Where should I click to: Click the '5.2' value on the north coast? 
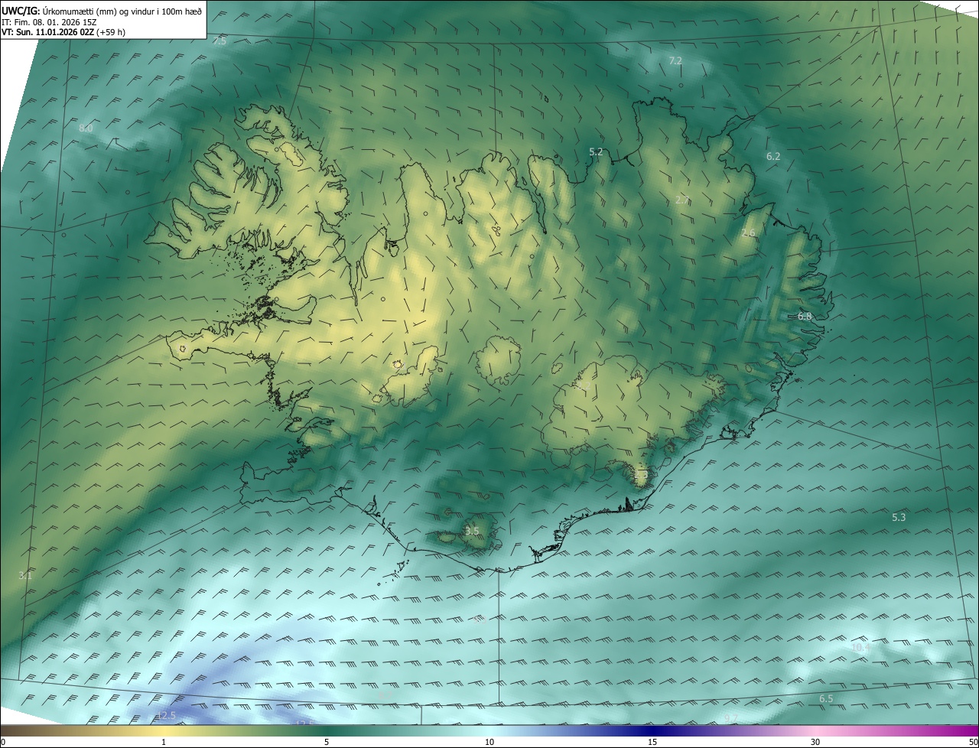click(x=596, y=152)
